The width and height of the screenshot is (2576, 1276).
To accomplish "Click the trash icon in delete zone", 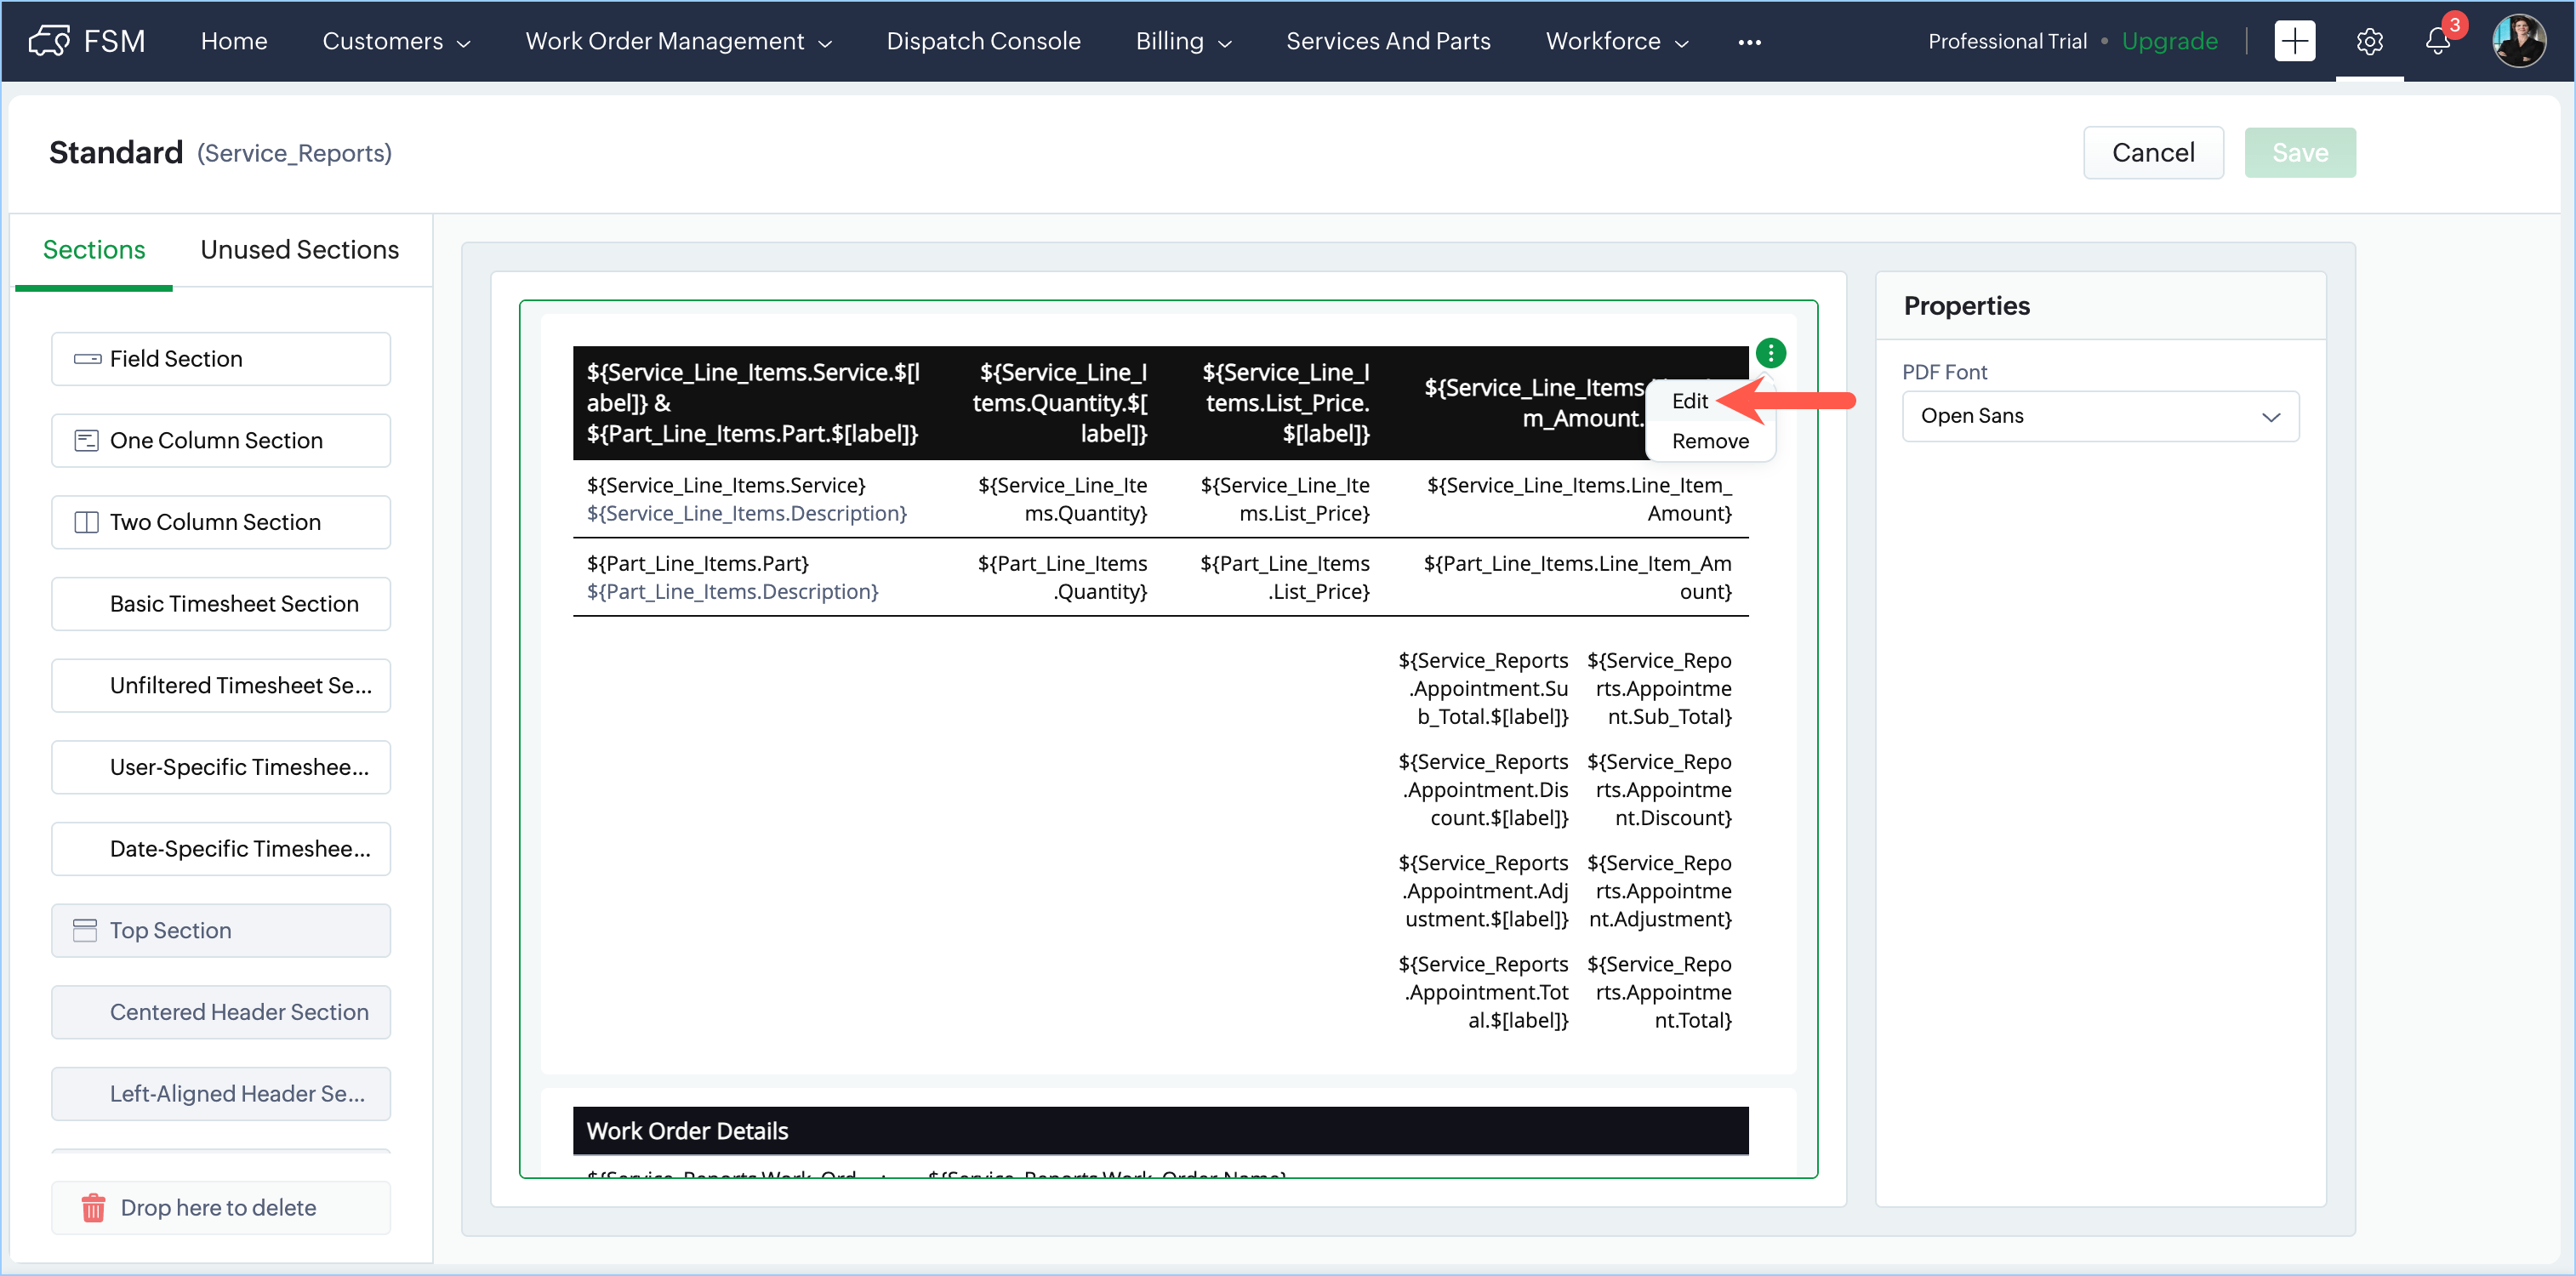I will pyautogui.click(x=93, y=1207).
